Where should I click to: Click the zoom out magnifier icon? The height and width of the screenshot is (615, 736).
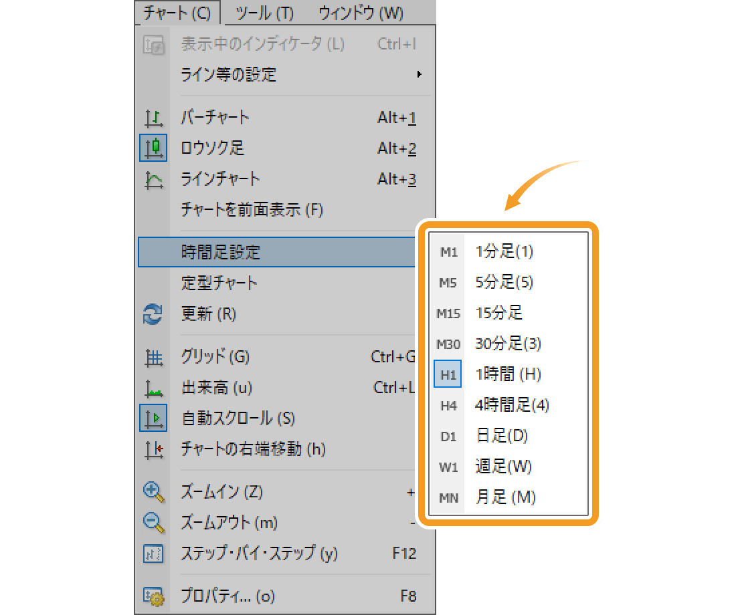153,523
